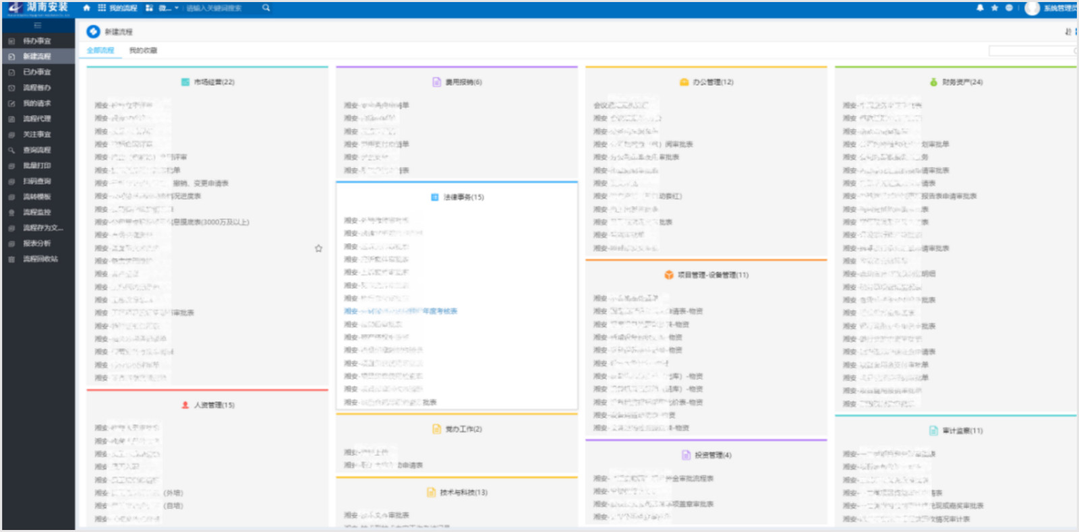The width and height of the screenshot is (1079, 532).
Task: Open the chat message bubble icon
Action: click(1009, 8)
